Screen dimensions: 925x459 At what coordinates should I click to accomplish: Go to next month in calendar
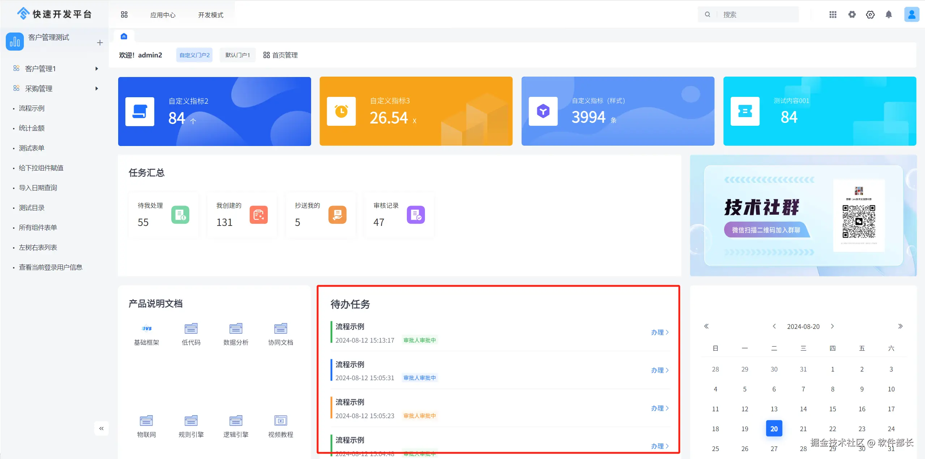click(832, 326)
